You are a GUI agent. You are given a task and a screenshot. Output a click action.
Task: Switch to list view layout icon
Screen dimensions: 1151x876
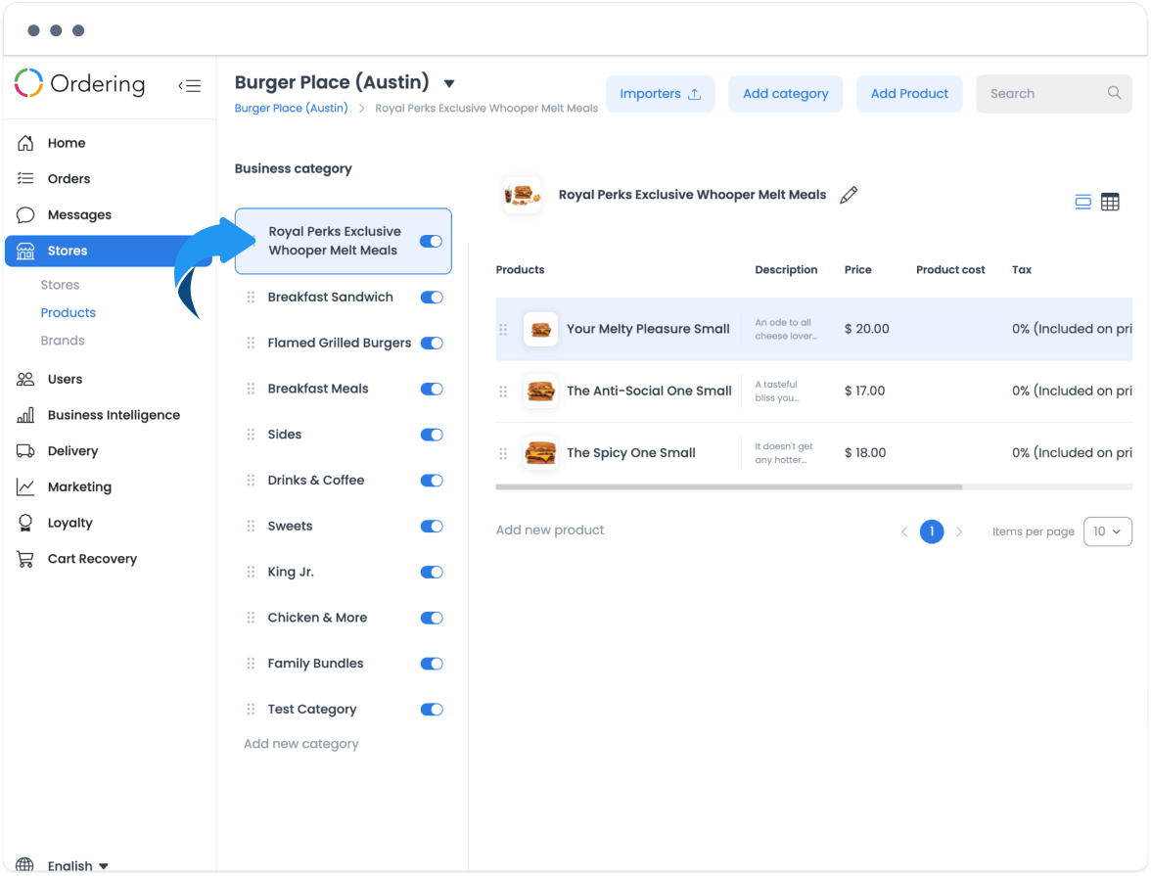[1082, 202]
